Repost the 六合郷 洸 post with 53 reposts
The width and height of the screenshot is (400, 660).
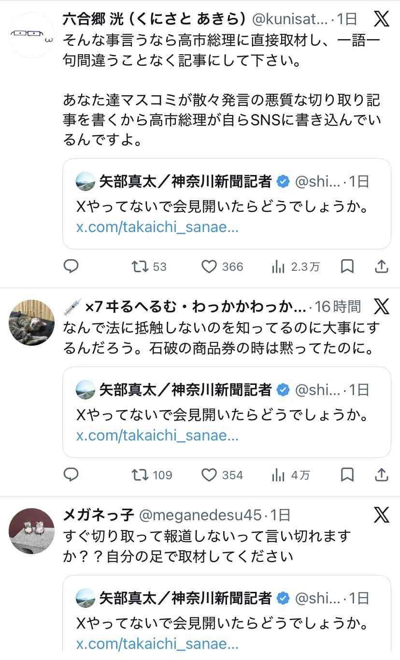140,266
